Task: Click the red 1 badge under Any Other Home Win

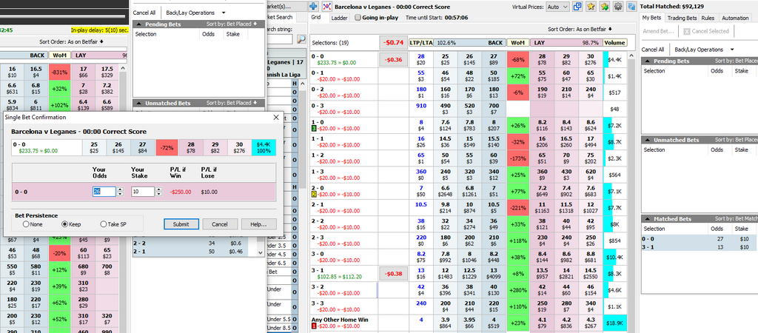Action: tap(314, 326)
